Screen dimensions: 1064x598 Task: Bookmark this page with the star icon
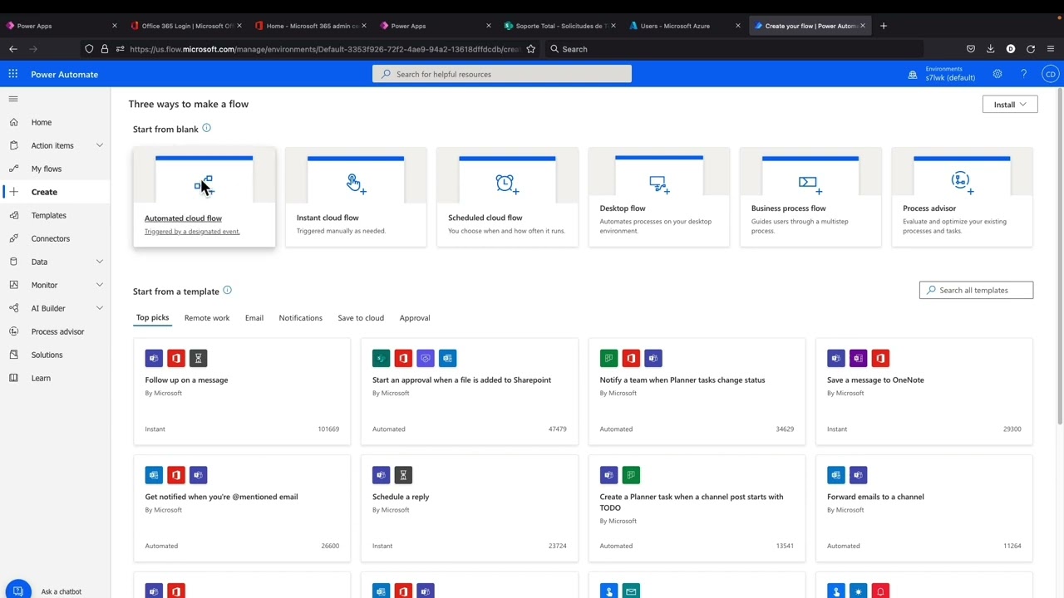[x=530, y=49]
